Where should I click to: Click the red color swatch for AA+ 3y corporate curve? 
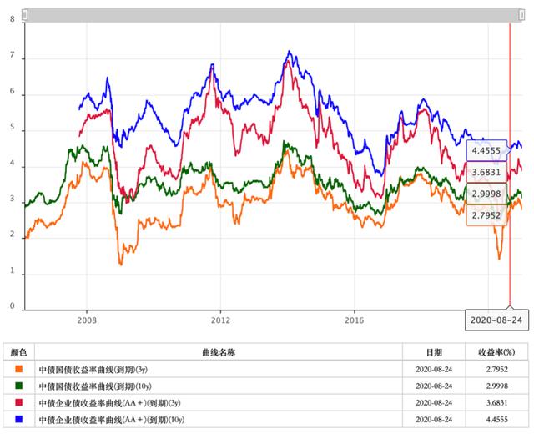tap(19, 402)
